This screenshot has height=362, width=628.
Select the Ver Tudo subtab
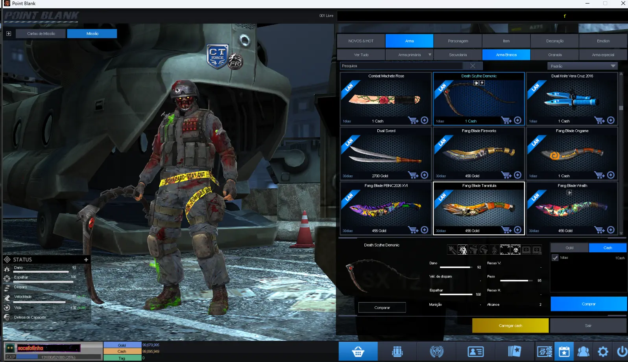point(361,55)
